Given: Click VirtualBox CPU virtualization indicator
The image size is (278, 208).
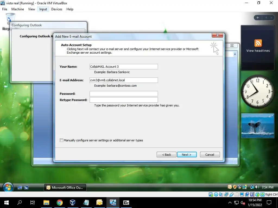Looking at the screenshot, I should coord(252,194).
